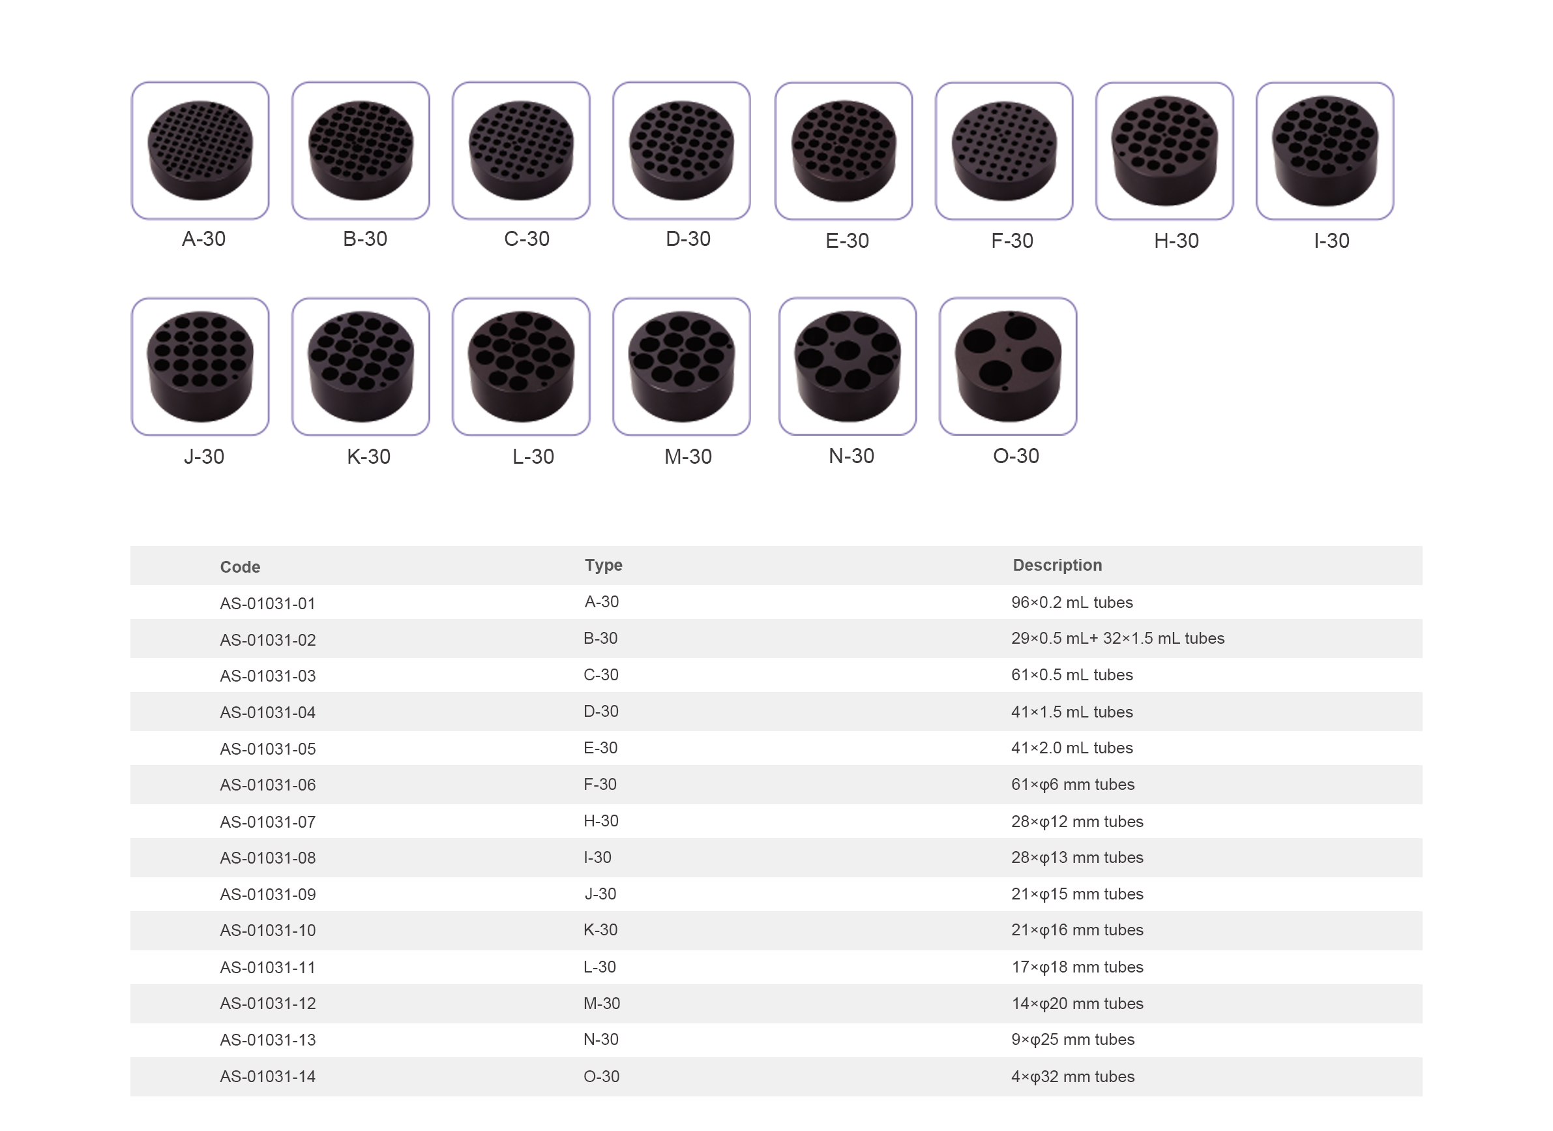Click the L-30 caption under its thumbnail
Screen dimensions: 1553x1131
(x=533, y=457)
